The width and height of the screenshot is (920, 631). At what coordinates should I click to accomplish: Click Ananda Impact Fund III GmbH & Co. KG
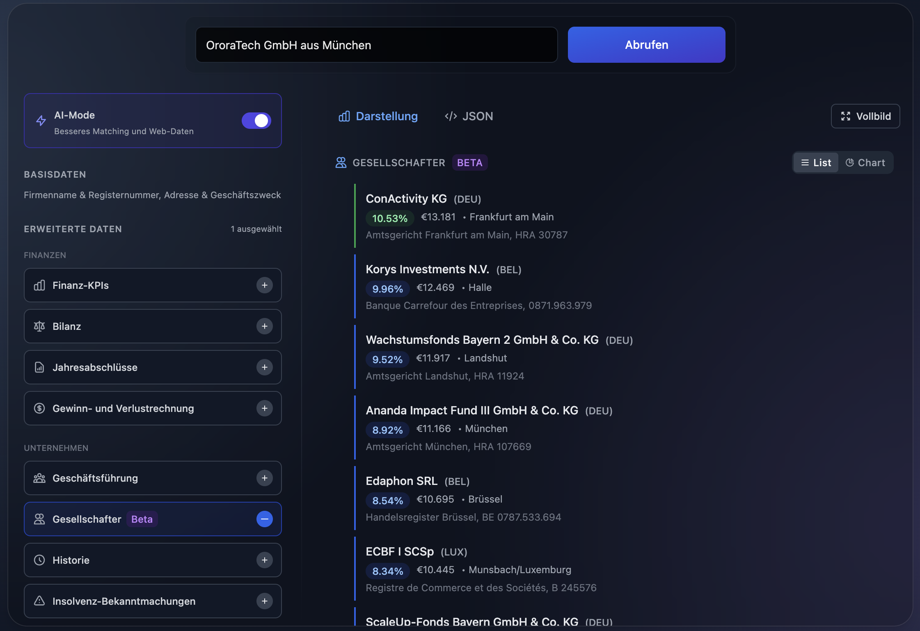tap(472, 410)
